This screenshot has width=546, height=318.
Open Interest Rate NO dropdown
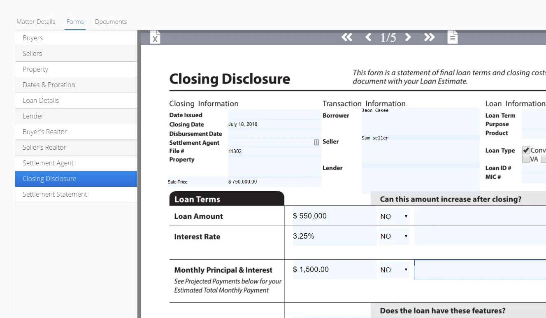pos(394,236)
